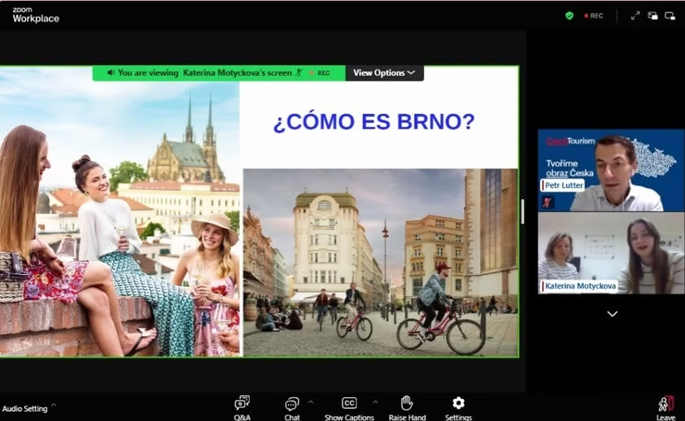The height and width of the screenshot is (421, 685).
Task: Click the speaker icon in sharing banner
Action: 111,72
